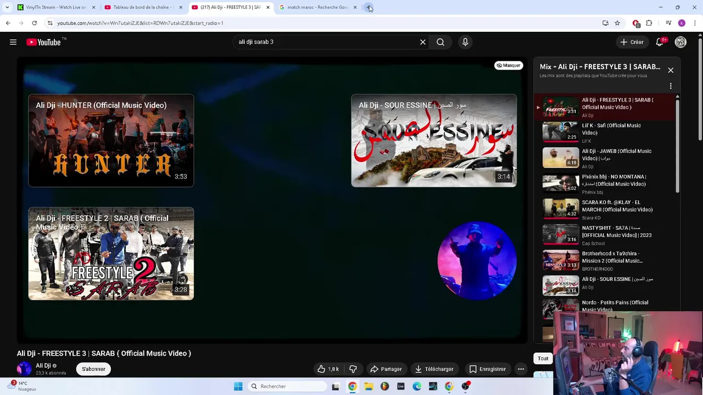
Task: Click the taskbar Rechercher search box
Action: (287, 386)
